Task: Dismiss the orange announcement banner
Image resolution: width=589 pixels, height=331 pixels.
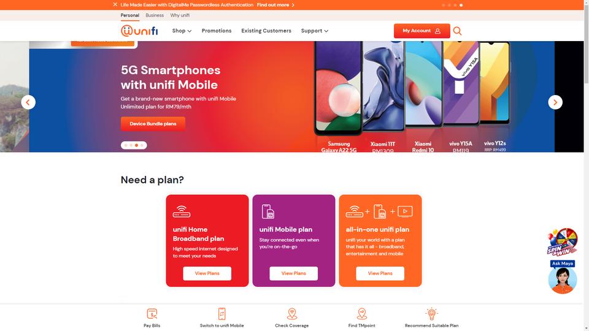Action: (x=115, y=4)
